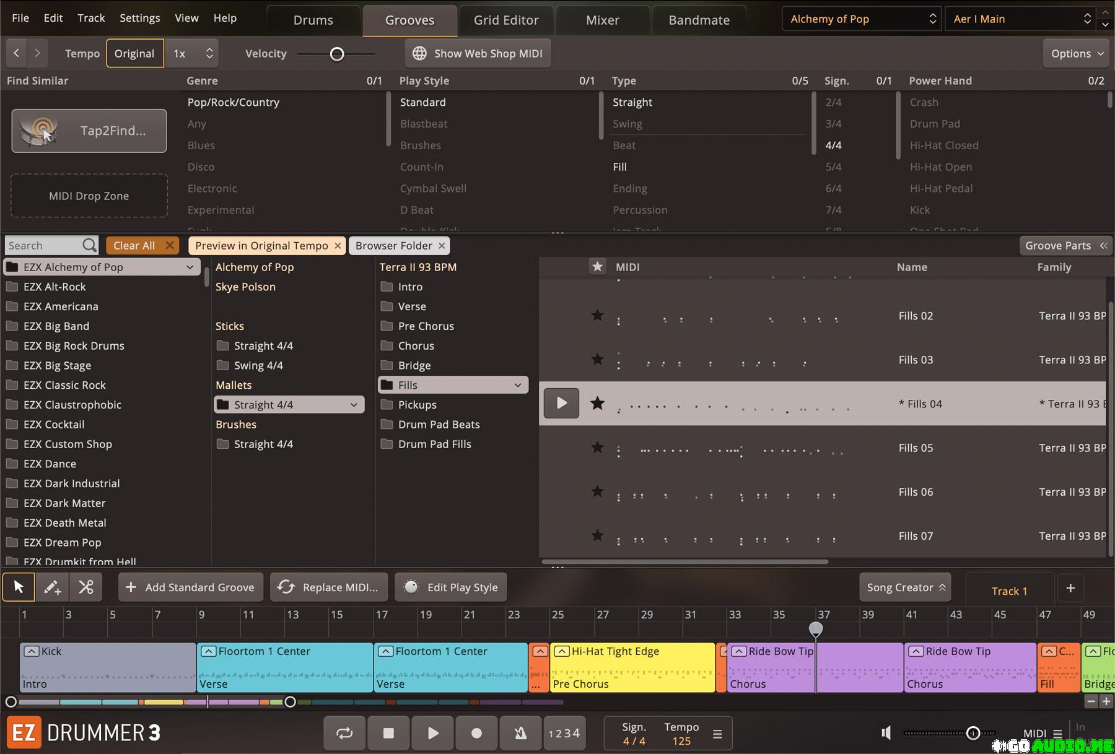Select Original tempo mode

(134, 53)
